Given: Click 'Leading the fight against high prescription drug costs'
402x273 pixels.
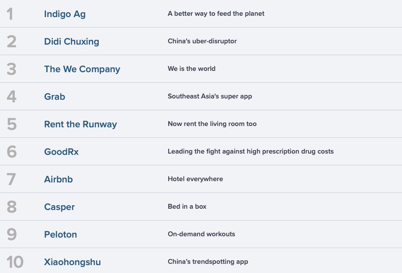Looking at the screenshot, I should pos(250,151).
